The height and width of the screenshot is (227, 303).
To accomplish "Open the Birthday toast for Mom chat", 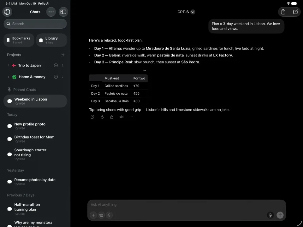I will (35, 139).
